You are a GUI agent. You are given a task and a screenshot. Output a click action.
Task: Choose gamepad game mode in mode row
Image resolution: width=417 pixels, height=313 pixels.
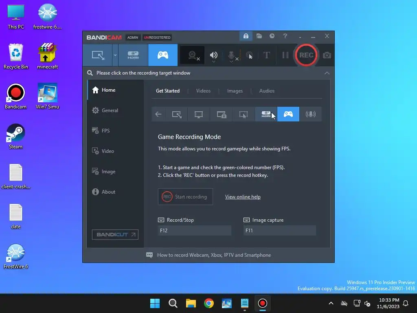tap(288, 114)
